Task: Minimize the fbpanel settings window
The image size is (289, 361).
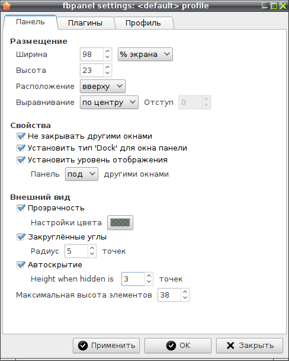Action: coord(265,6)
